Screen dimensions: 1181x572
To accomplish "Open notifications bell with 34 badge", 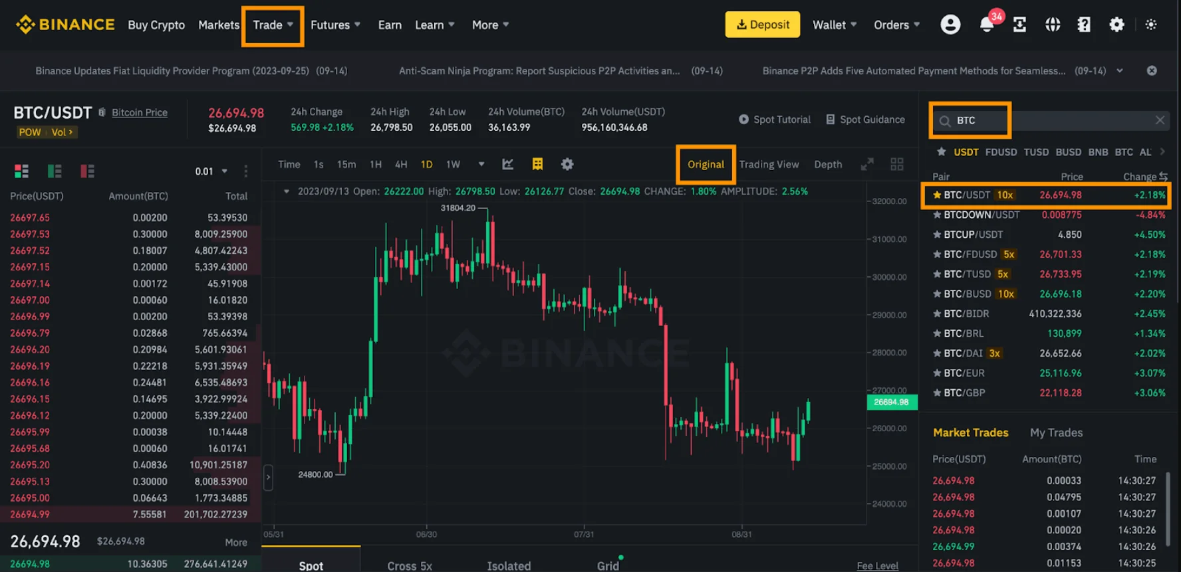I will point(987,25).
